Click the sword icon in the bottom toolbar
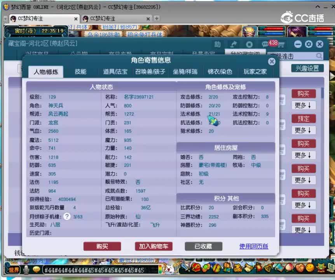The image size is (335, 280). (x=185, y=267)
